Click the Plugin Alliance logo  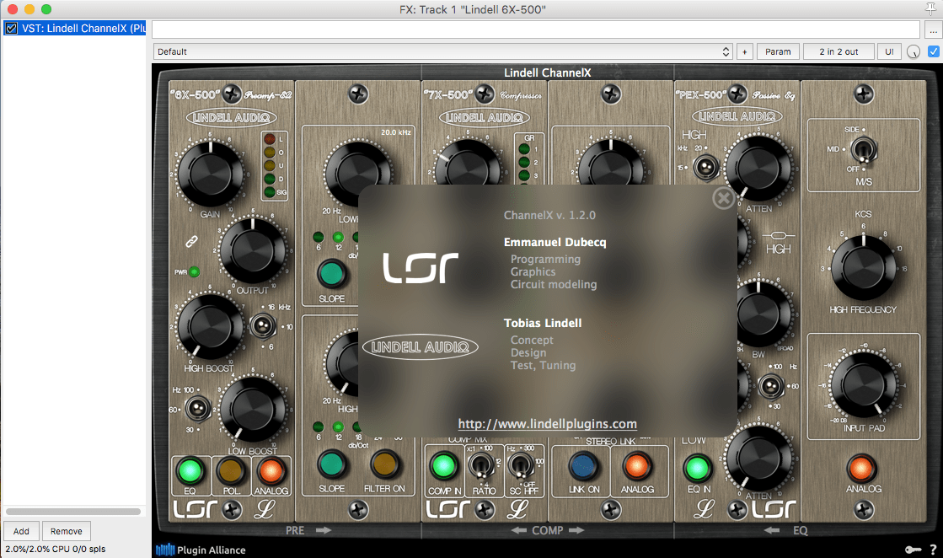click(x=201, y=550)
